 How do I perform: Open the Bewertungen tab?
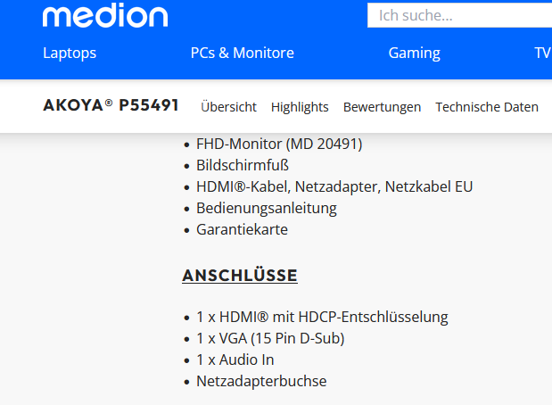coord(382,107)
